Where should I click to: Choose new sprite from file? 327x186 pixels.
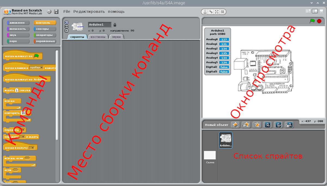click(246, 125)
